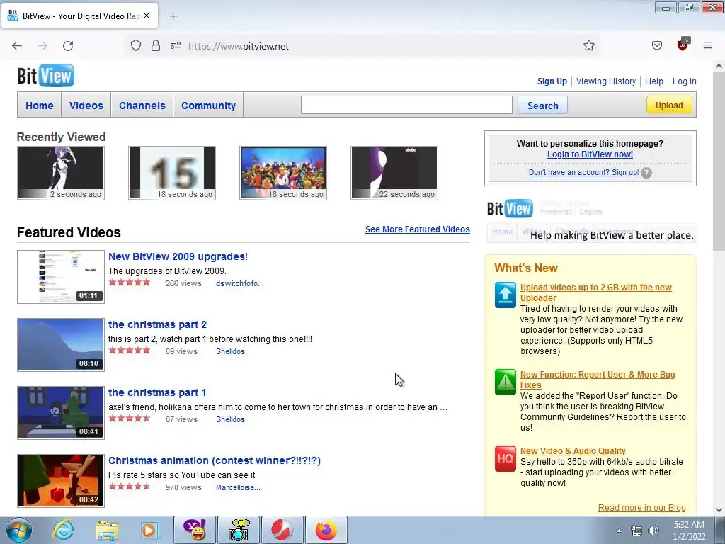This screenshot has height=544, width=725.
Task: Open dswitchfofo... uploader channel link
Action: (239, 283)
